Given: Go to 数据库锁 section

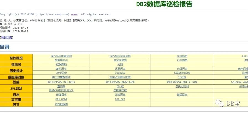Looking at the screenshot, I should pos(61,64).
